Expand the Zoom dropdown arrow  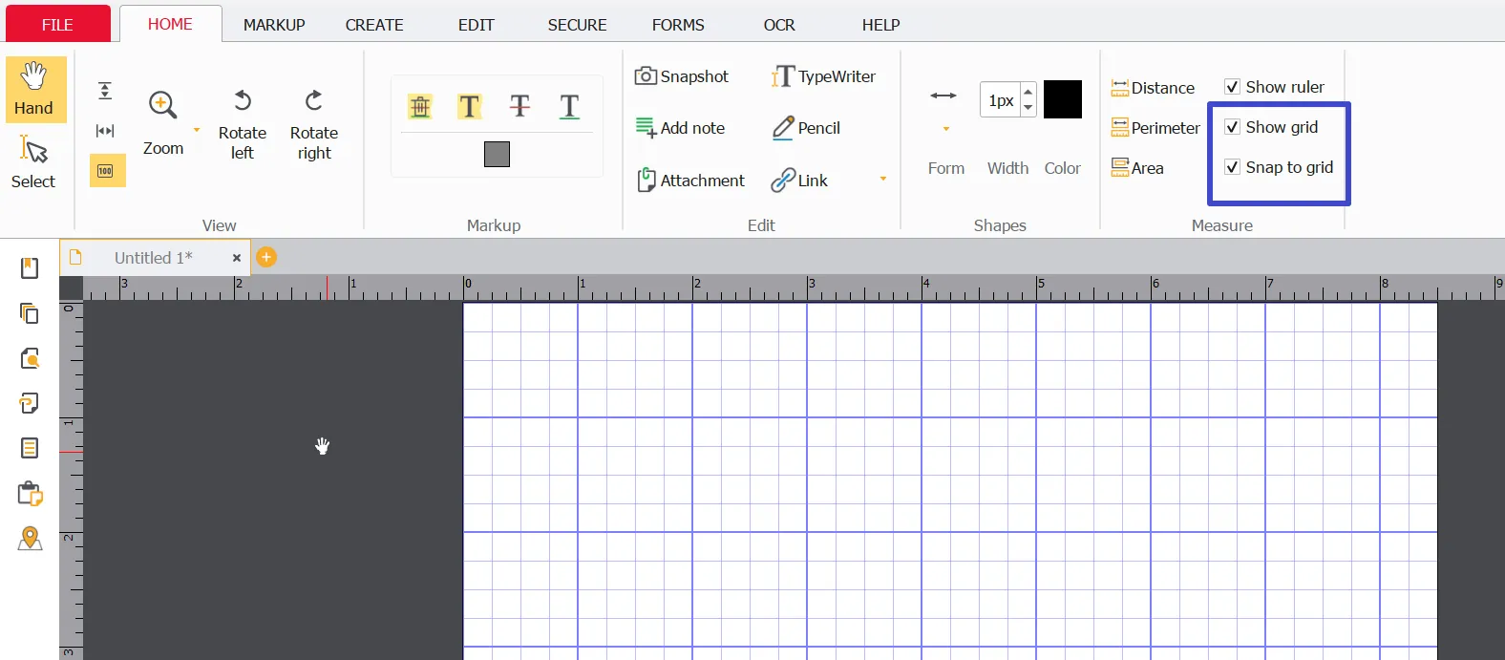point(197,130)
